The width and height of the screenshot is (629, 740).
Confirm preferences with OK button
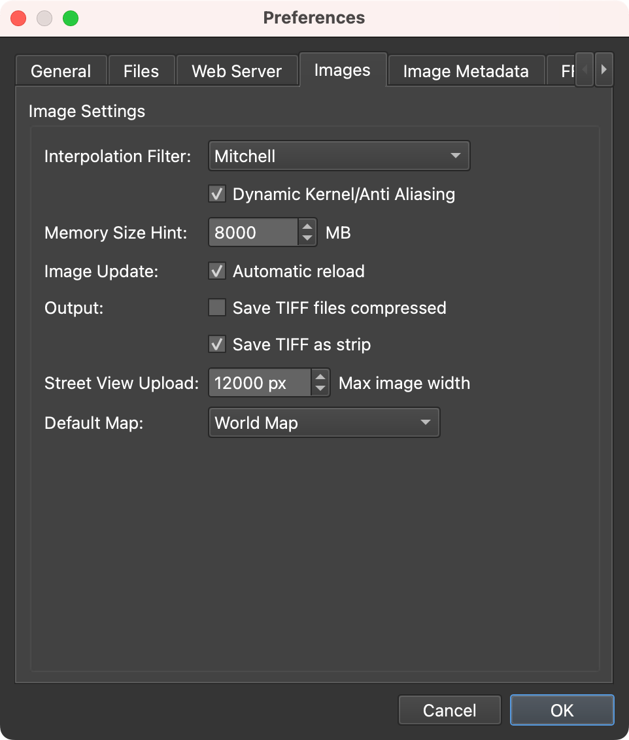pyautogui.click(x=562, y=711)
